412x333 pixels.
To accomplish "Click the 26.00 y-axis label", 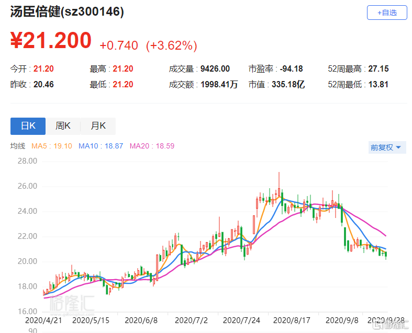I will coord(27,186).
